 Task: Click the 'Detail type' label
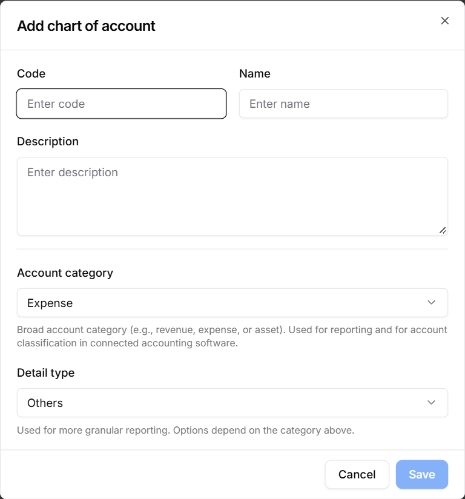45,372
